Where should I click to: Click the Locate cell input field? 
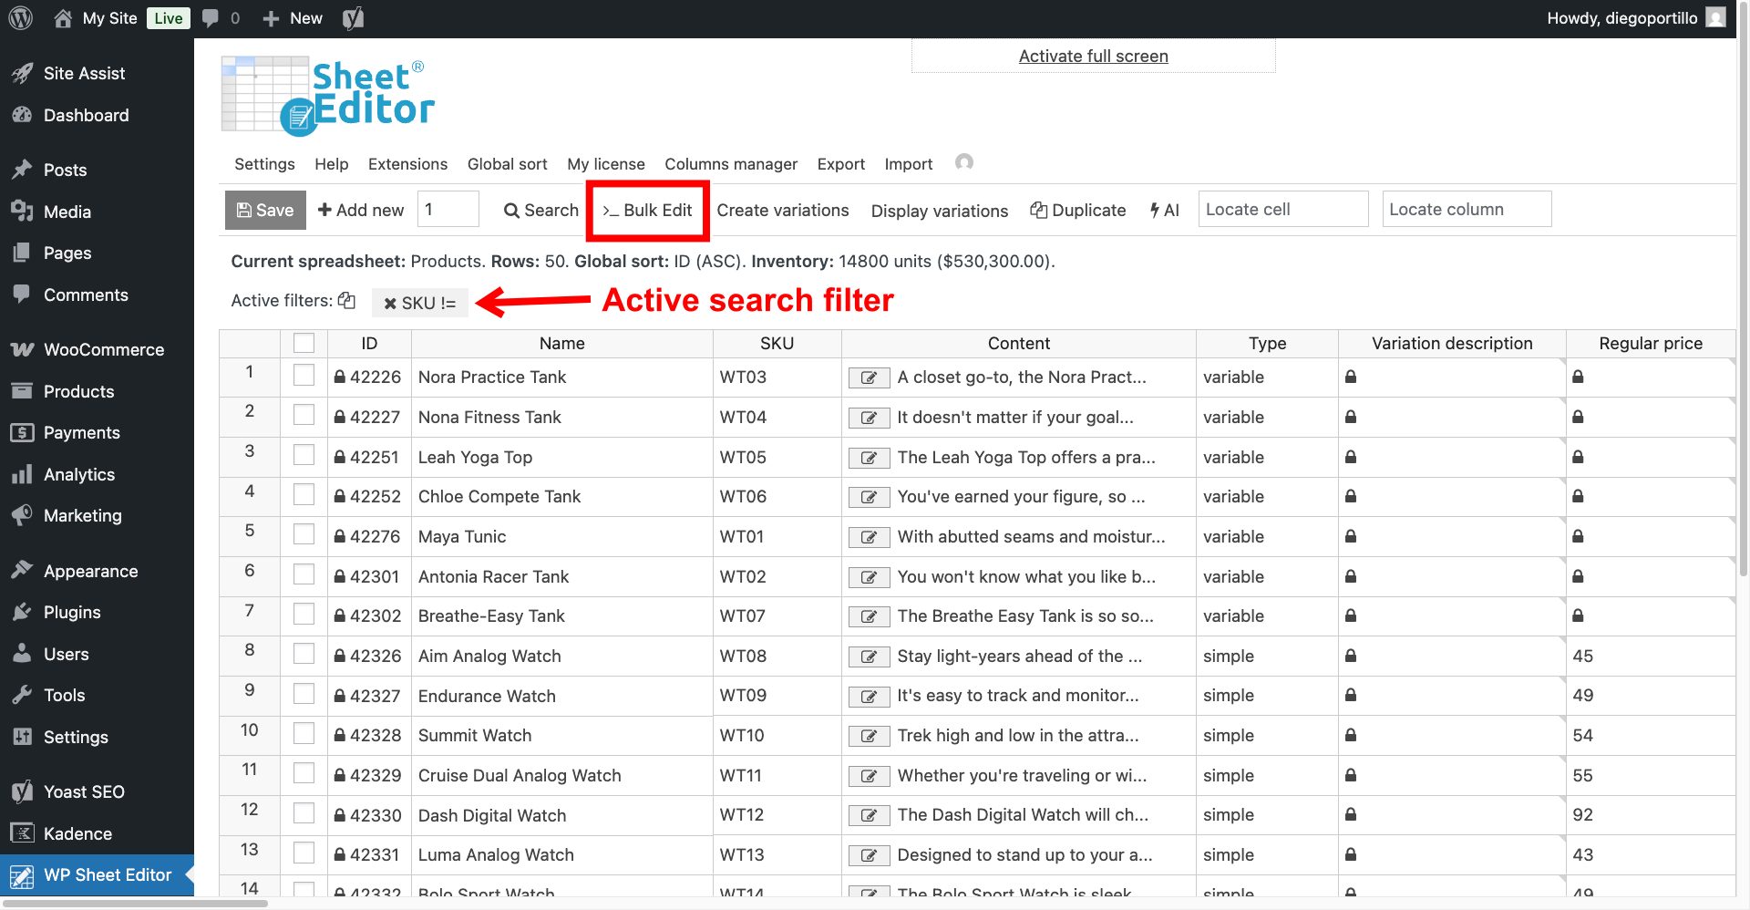click(x=1282, y=210)
